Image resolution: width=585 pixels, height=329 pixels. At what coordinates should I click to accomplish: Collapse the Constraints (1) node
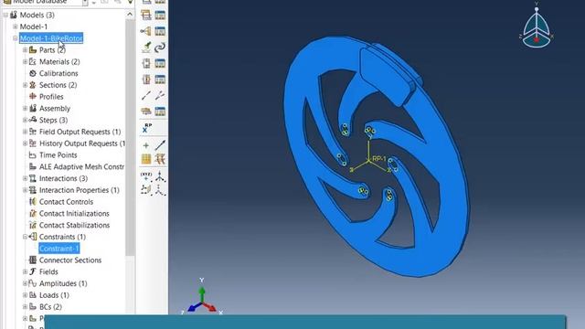coord(25,237)
